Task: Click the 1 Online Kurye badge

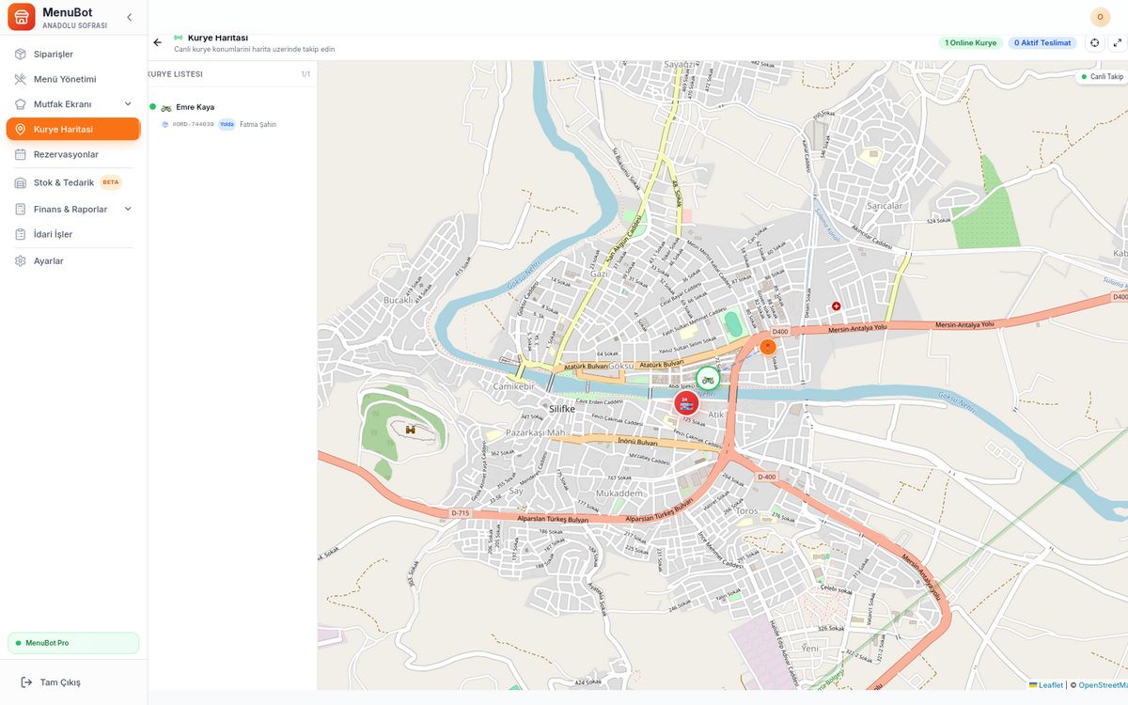Action: (971, 42)
